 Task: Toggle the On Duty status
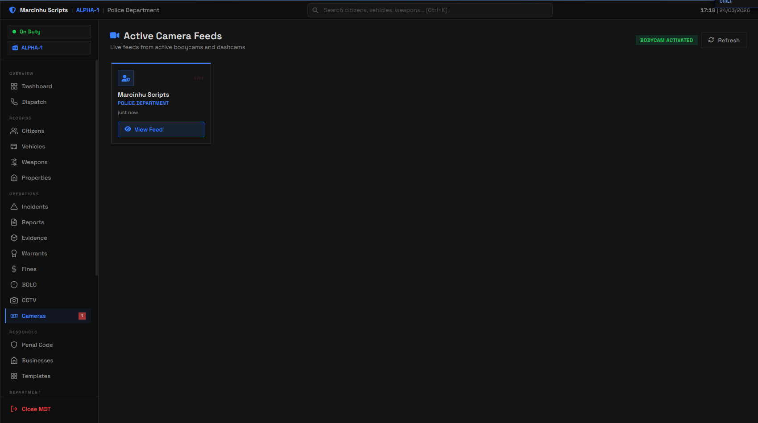pyautogui.click(x=49, y=32)
